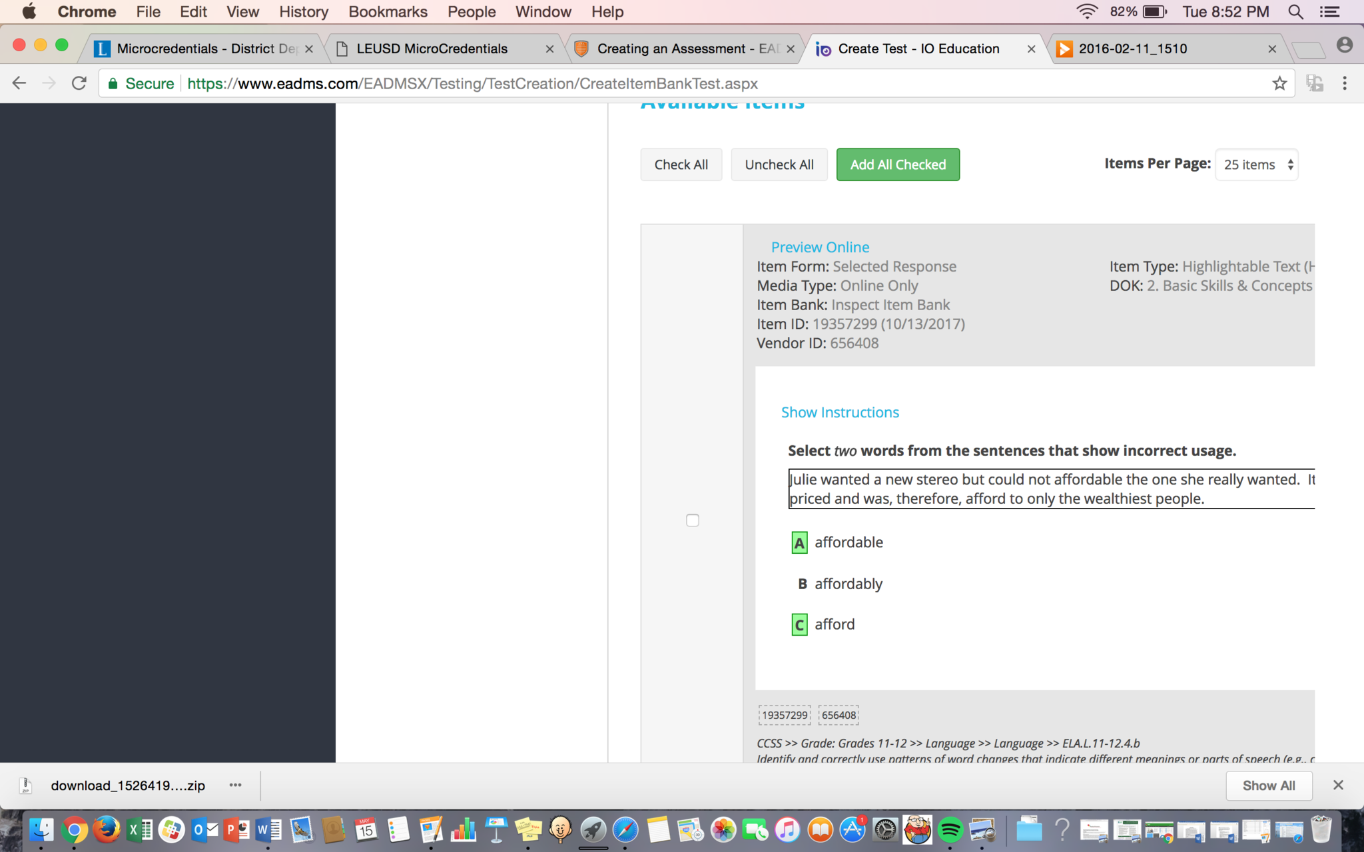This screenshot has height=852, width=1364.
Task: Go back with the back arrow
Action: click(19, 83)
